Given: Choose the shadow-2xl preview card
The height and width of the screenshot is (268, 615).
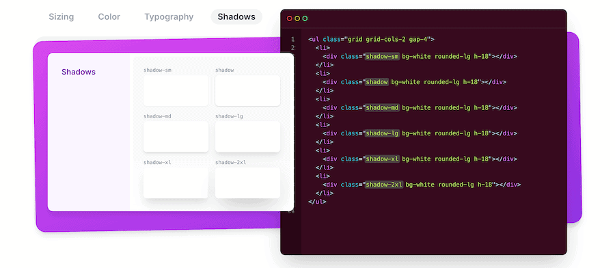Looking at the screenshot, I should coord(247,183).
